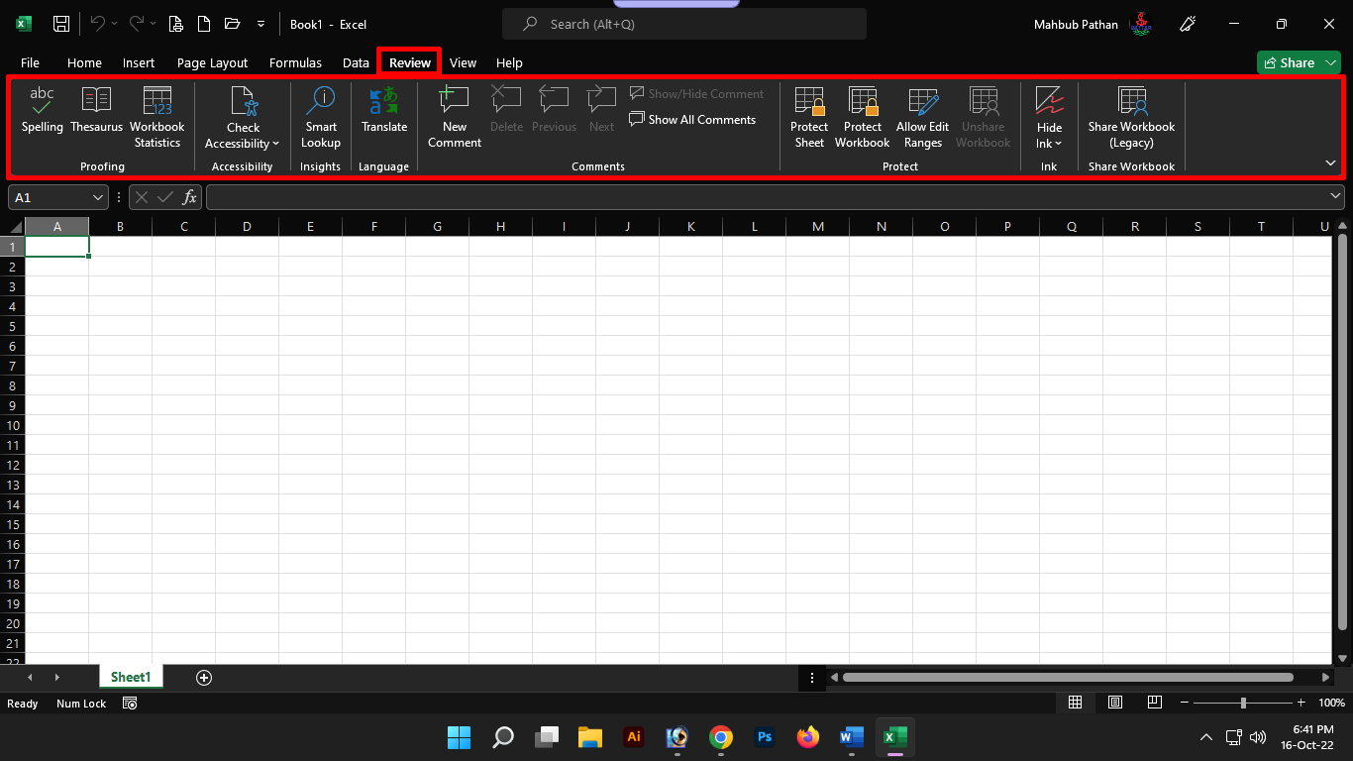
Task: Run the Spelling check tool
Action: click(x=42, y=109)
